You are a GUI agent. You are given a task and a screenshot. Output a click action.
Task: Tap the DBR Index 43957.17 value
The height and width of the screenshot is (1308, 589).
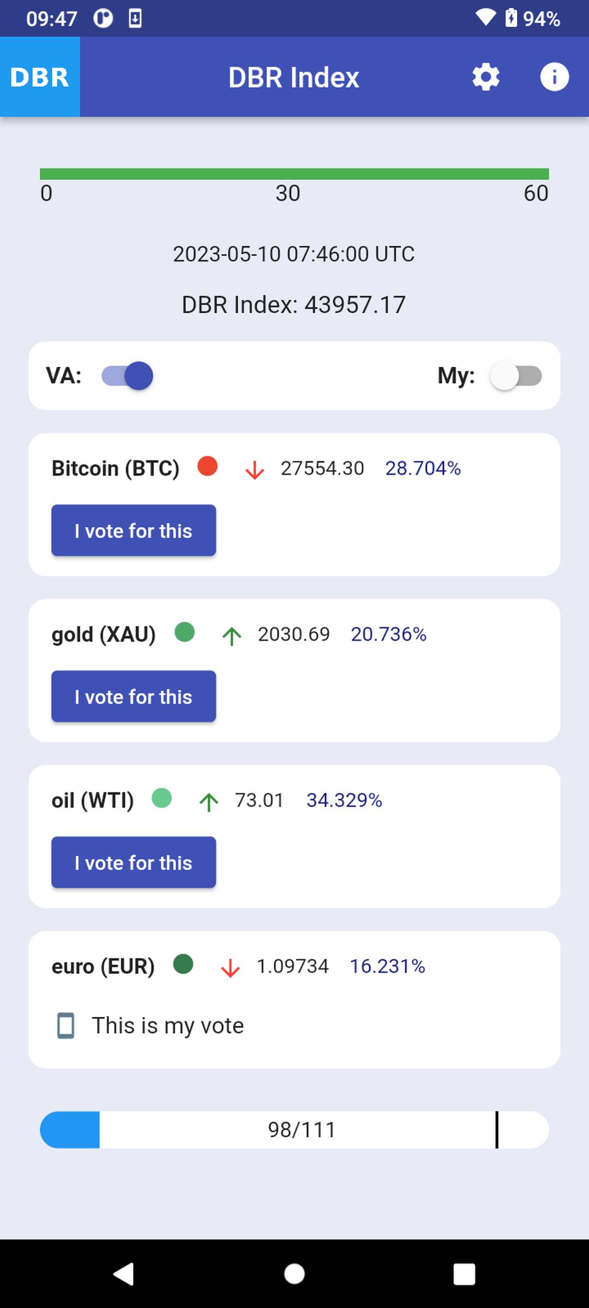[x=293, y=305]
